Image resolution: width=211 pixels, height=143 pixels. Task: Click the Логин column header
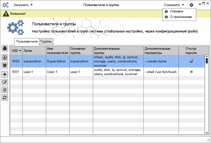28,50
